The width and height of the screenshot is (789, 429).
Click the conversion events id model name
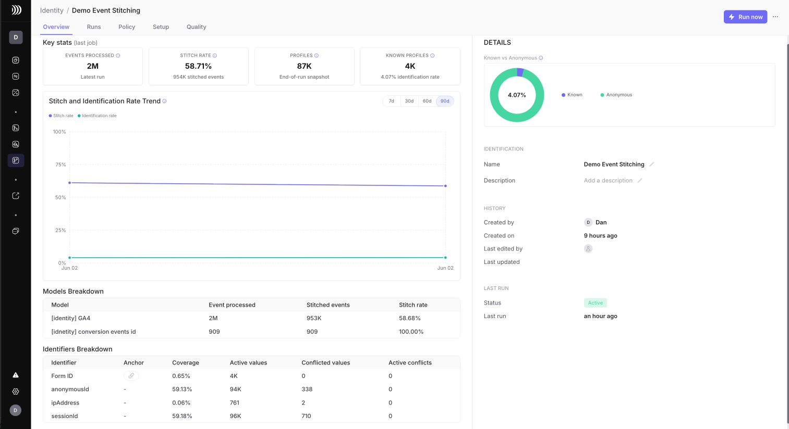point(93,332)
